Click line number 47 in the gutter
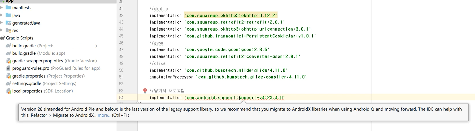This screenshot has height=131, width=475. pos(121,50)
